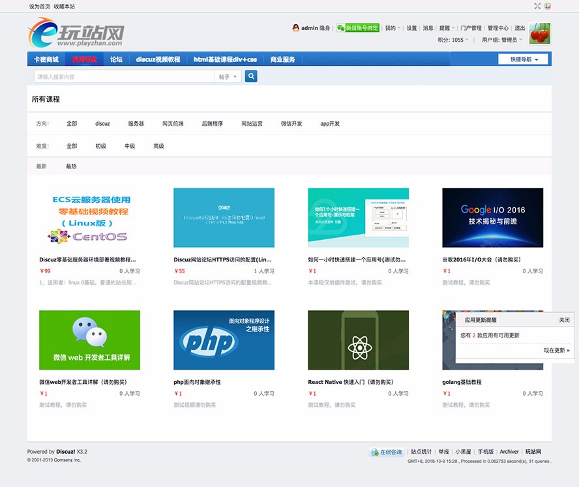Open Archiver footer link

pyautogui.click(x=509, y=452)
